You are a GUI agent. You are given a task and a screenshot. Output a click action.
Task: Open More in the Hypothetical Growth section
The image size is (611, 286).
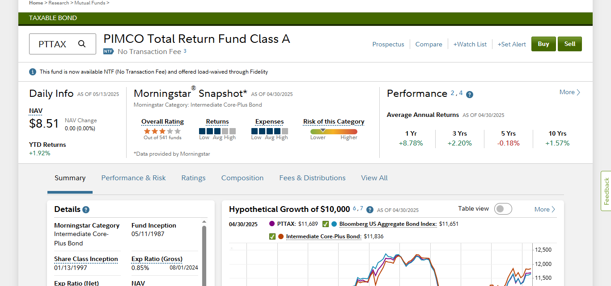point(545,209)
